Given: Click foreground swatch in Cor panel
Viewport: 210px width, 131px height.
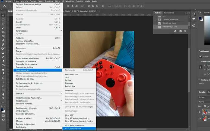Looking at the screenshot, I should coord(200,18).
